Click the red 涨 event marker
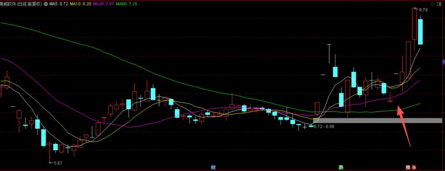 pyautogui.click(x=414, y=167)
